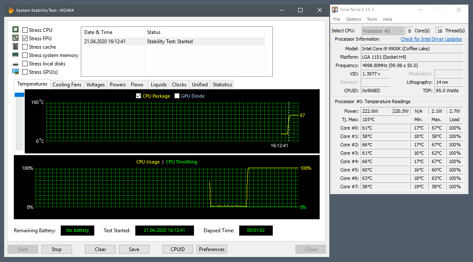The width and height of the screenshot is (473, 262).
Task: Hide the CPU Package graph line
Action: [138, 96]
